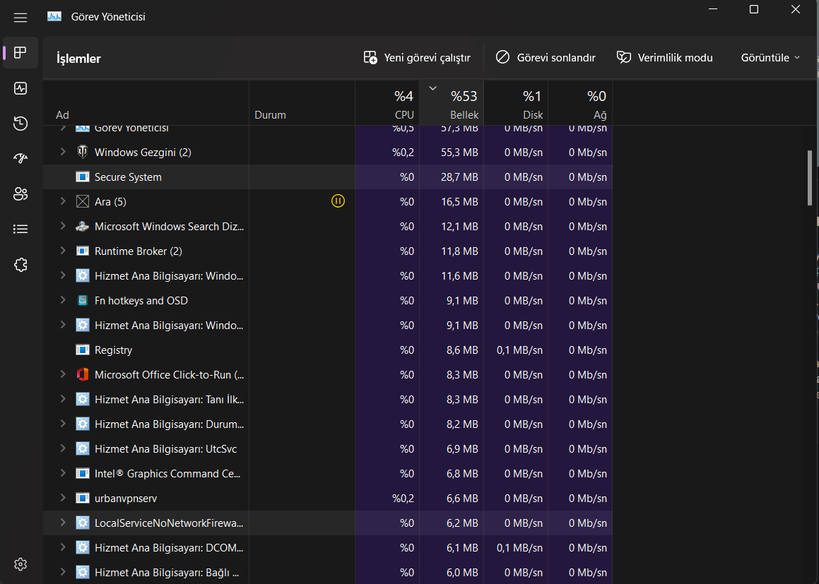
Task: Click the UtcSvc service gear icon
Action: point(83,449)
